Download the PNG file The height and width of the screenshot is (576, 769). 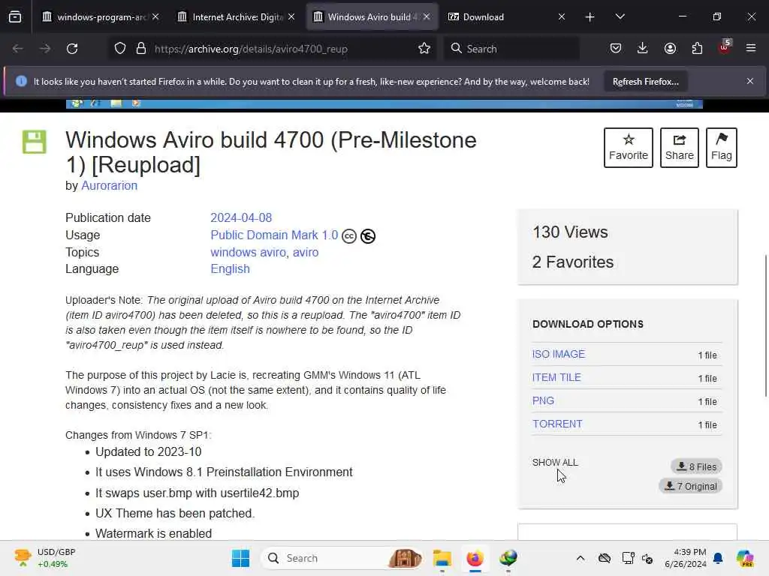[543, 400]
